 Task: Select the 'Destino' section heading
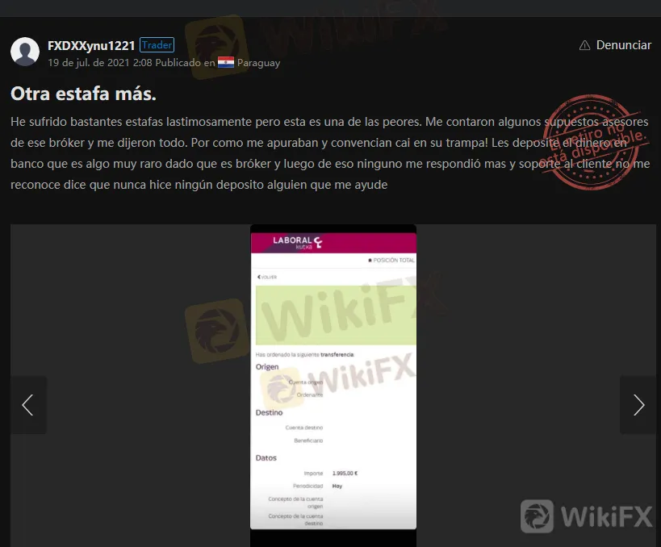click(x=269, y=412)
